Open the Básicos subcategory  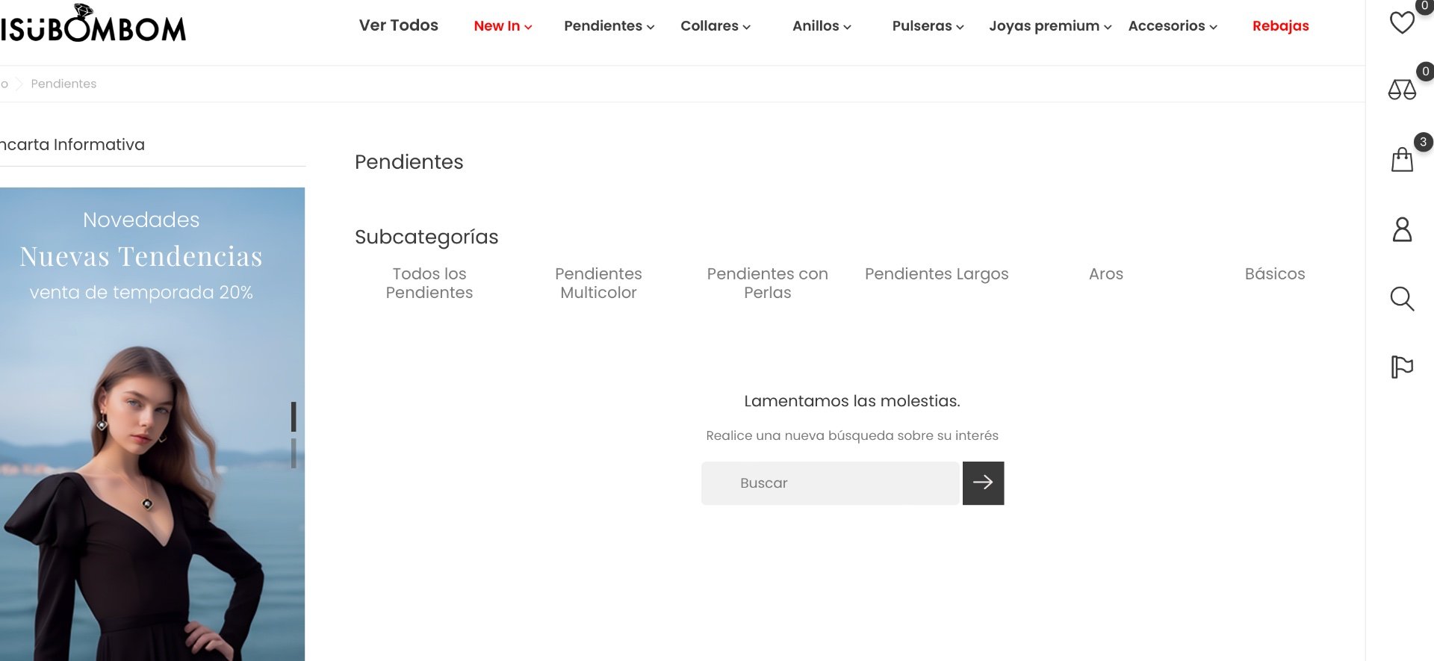pos(1275,274)
